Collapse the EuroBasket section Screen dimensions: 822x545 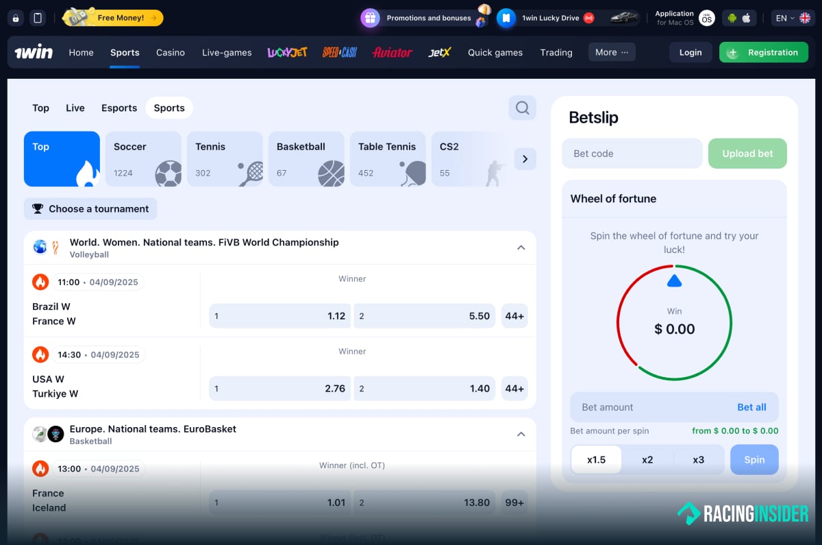coord(521,434)
